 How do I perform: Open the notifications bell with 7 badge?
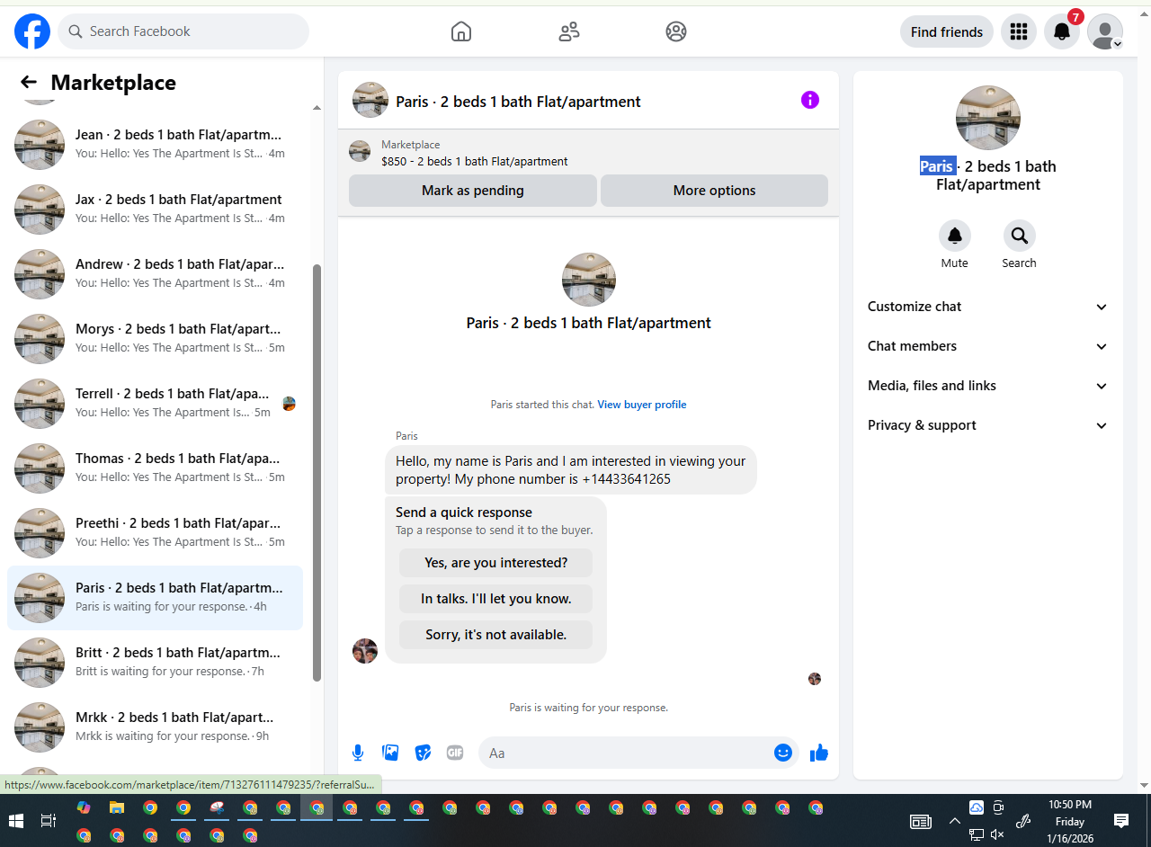(1062, 31)
